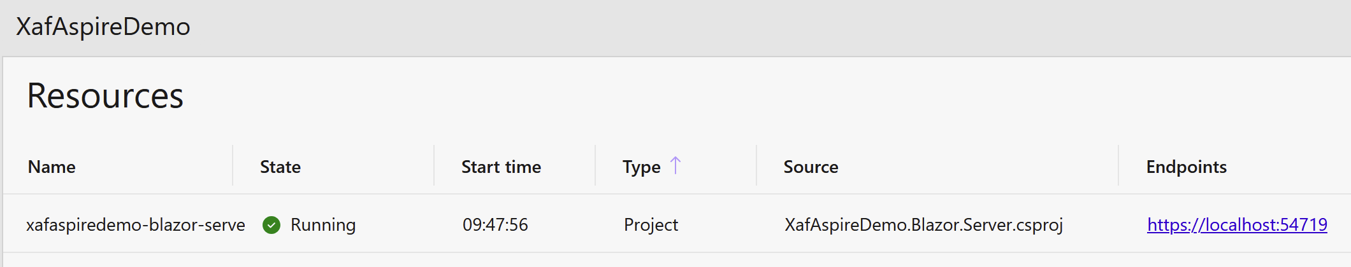Click the Resources page heading
Screen dimensions: 1351x267
105,96
